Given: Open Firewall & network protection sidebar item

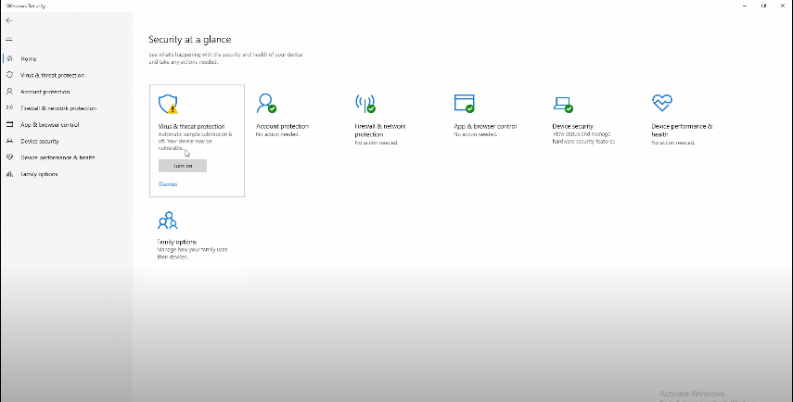Looking at the screenshot, I should pos(58,108).
